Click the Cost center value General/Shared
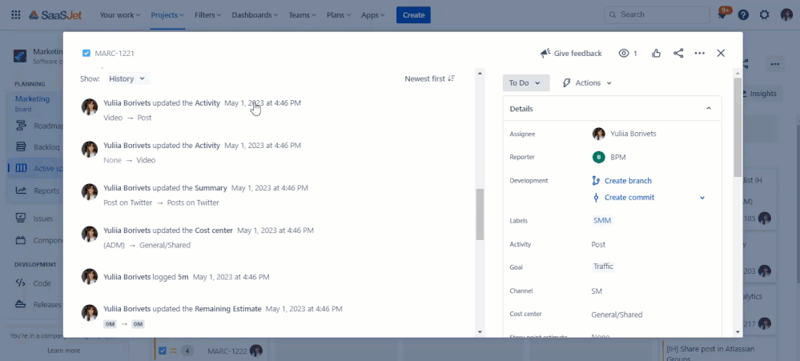 (617, 315)
